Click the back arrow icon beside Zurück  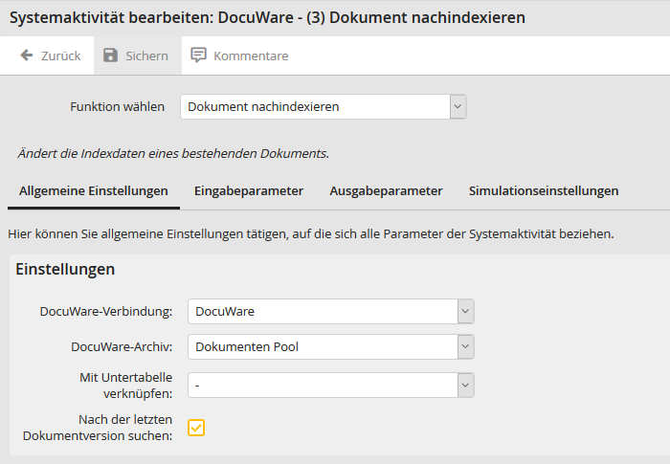27,55
